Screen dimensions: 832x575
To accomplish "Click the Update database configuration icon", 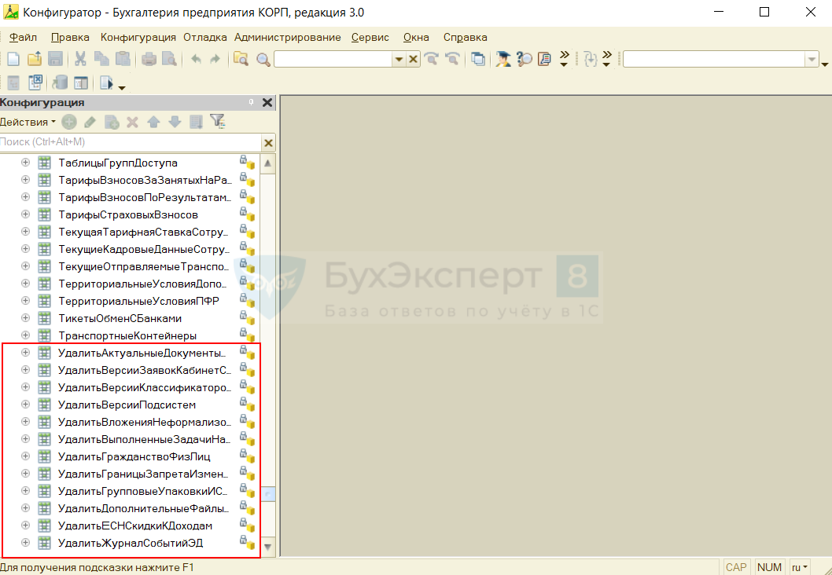I will point(59,82).
